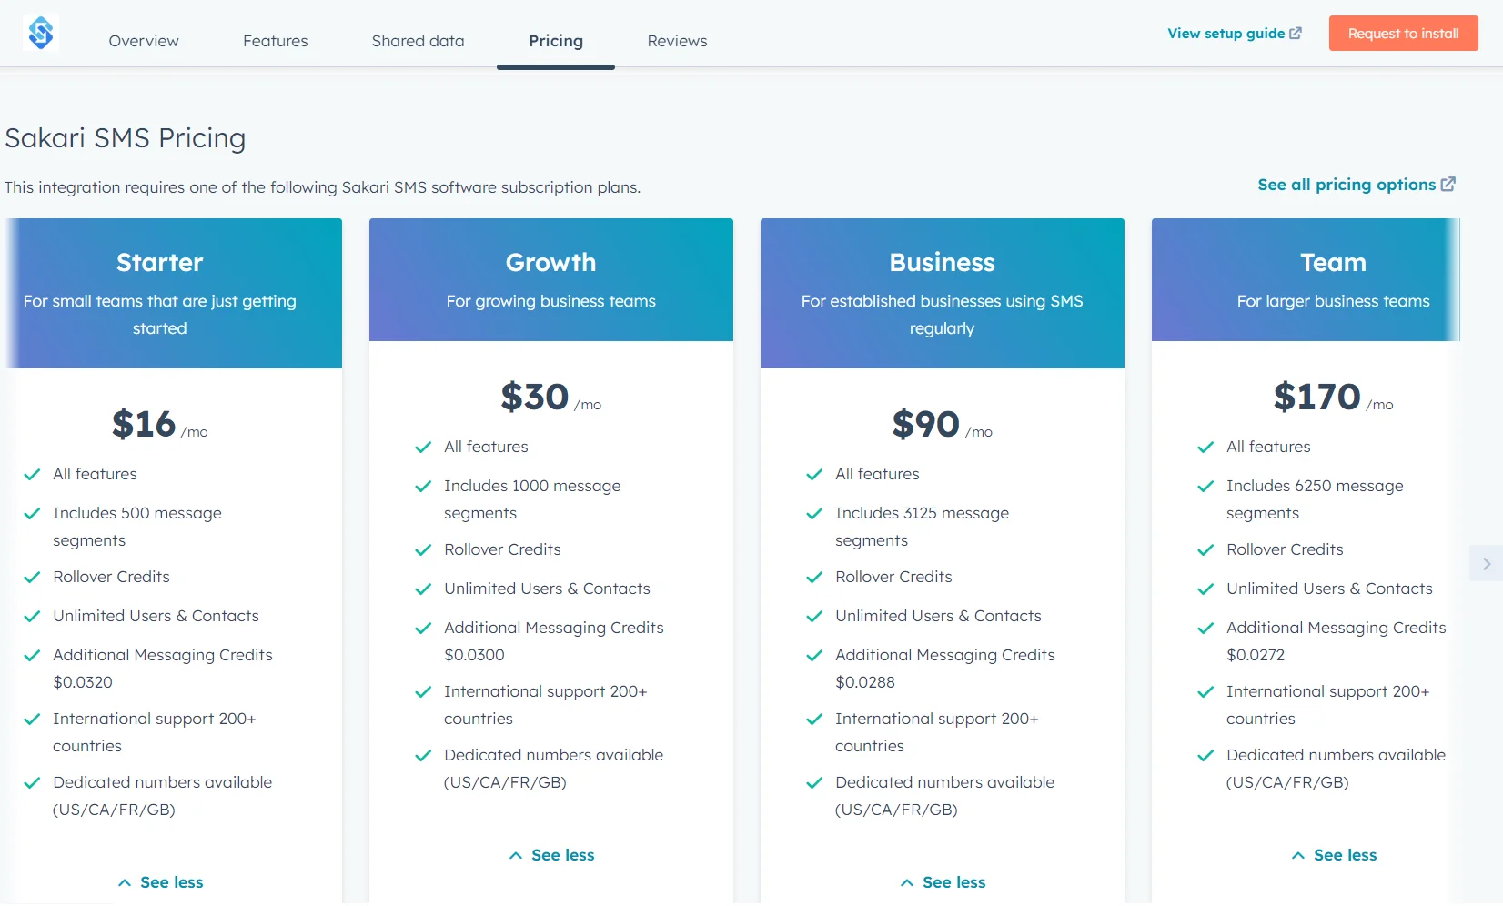Click the checkmark beside Dedicated numbers in Team plan
The width and height of the screenshot is (1503, 906).
1205,756
